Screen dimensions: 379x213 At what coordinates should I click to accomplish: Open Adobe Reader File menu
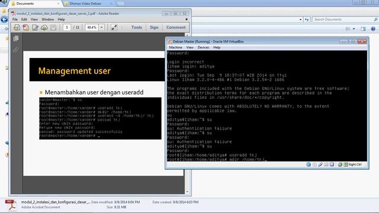click(x=15, y=20)
